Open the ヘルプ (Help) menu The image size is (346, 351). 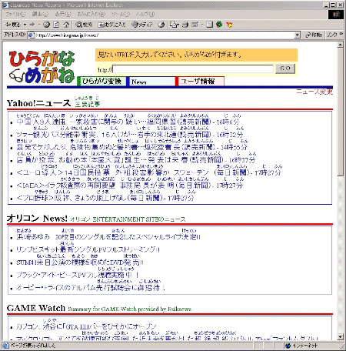[x=145, y=14]
